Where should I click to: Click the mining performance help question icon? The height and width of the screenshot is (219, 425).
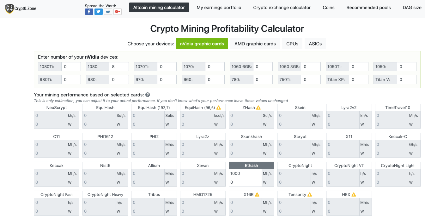pyautogui.click(x=148, y=95)
